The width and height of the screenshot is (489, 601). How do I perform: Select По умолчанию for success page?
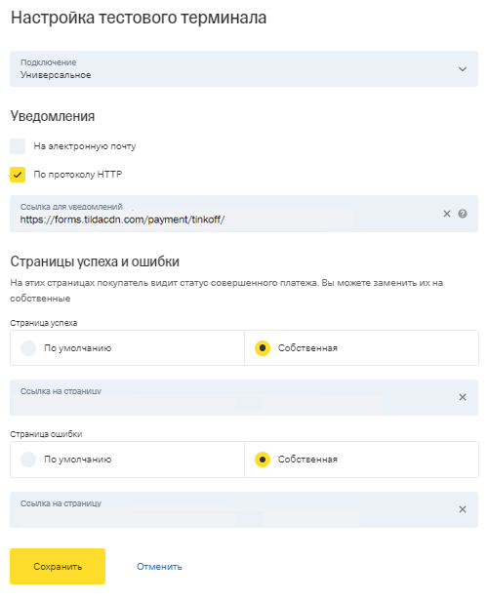[127, 348]
